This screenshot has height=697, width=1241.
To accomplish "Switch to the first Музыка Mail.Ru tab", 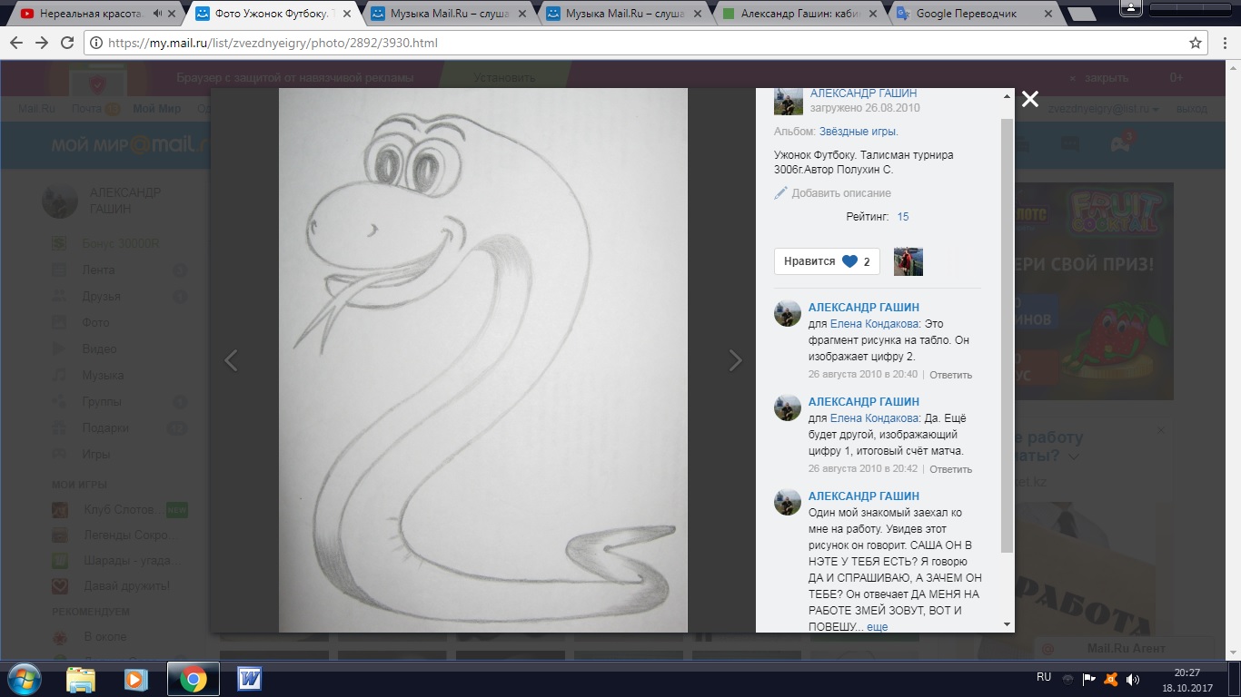I will (x=449, y=14).
